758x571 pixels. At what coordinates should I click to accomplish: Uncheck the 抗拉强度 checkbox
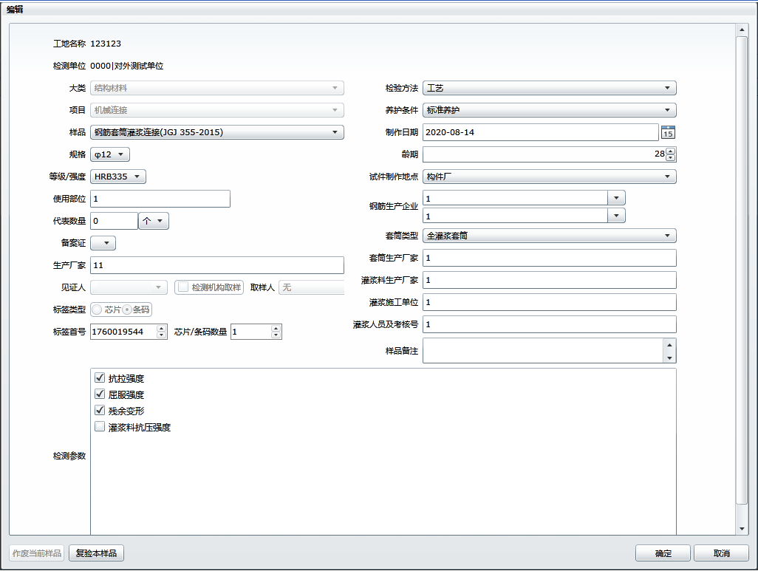click(100, 378)
